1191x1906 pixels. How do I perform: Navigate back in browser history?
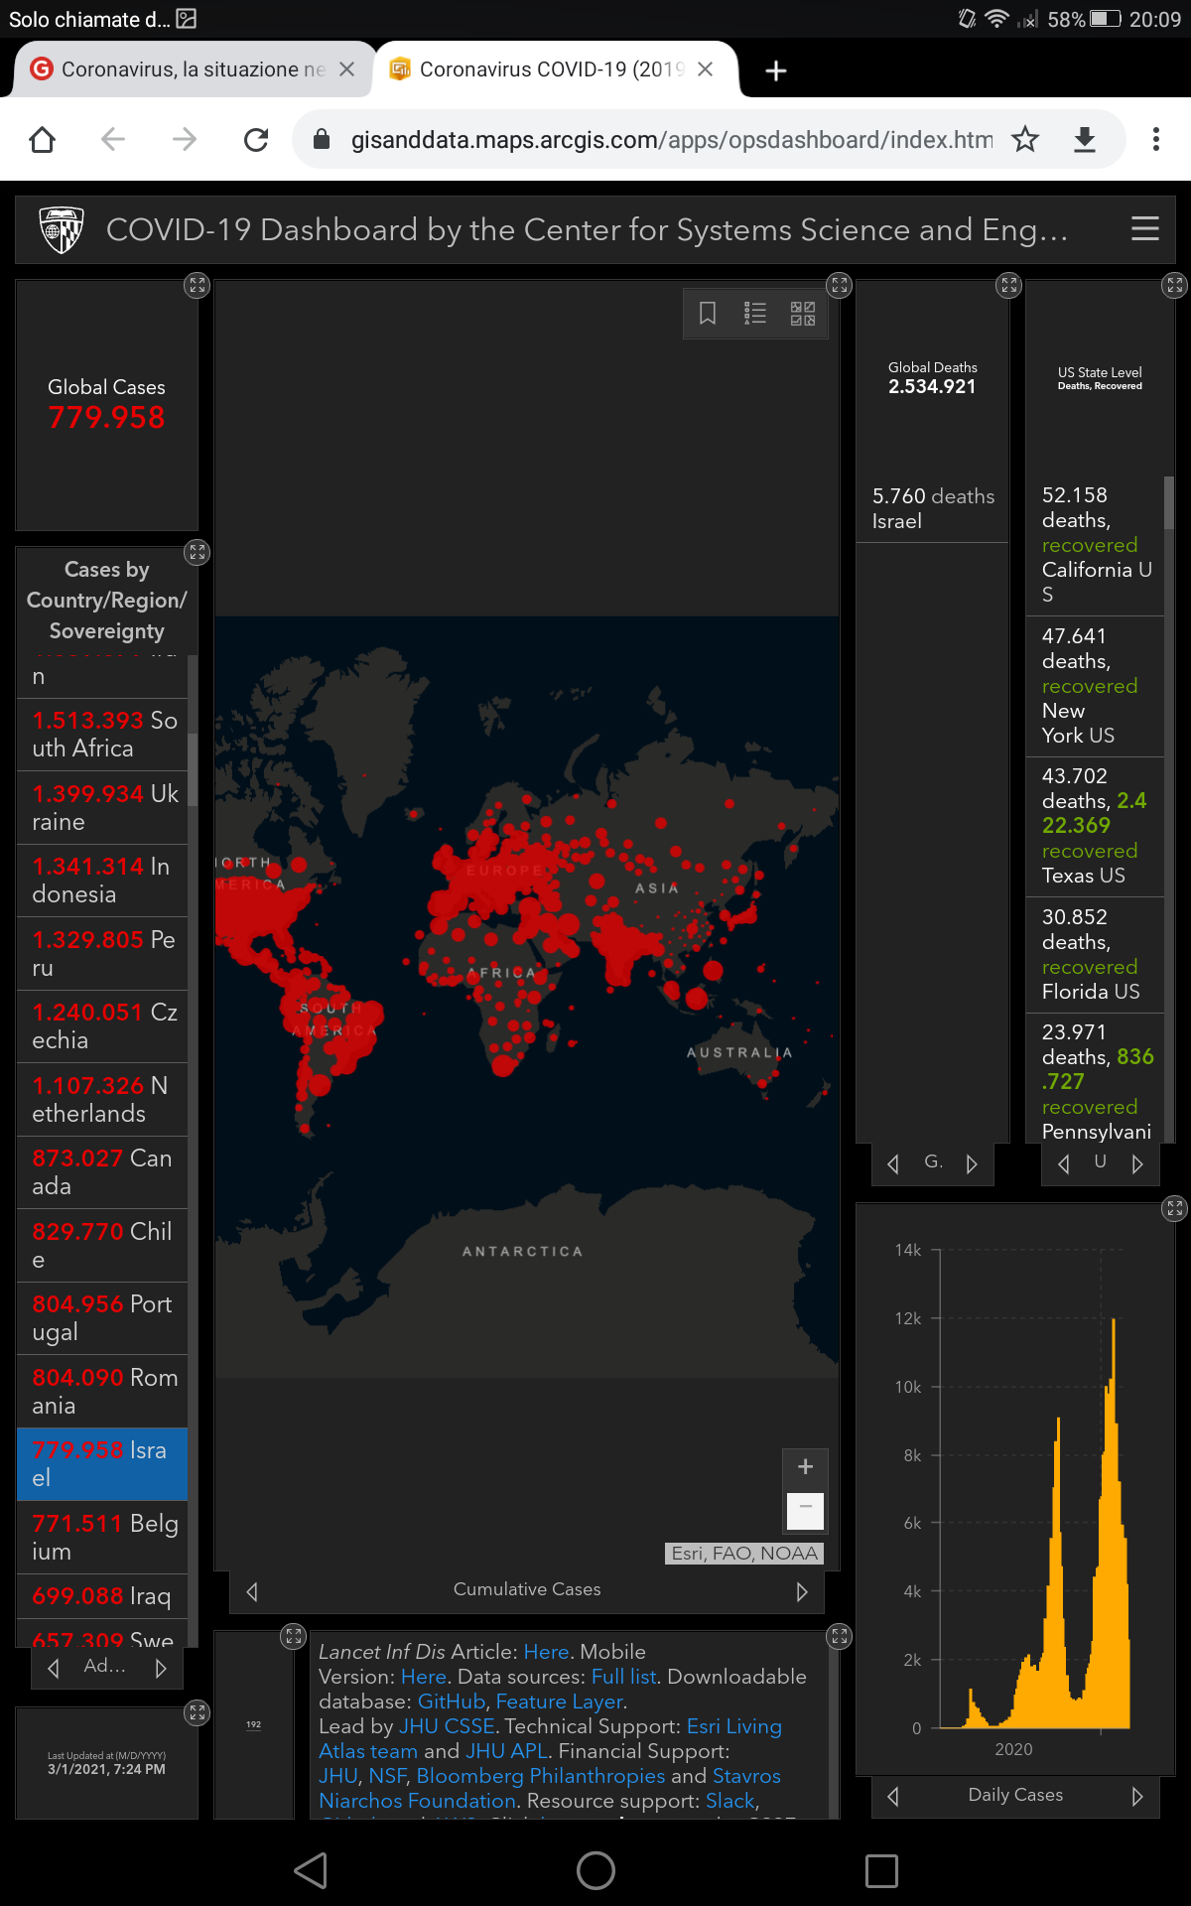click(x=113, y=140)
